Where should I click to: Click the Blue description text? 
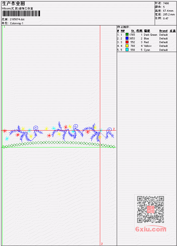pos(146,39)
